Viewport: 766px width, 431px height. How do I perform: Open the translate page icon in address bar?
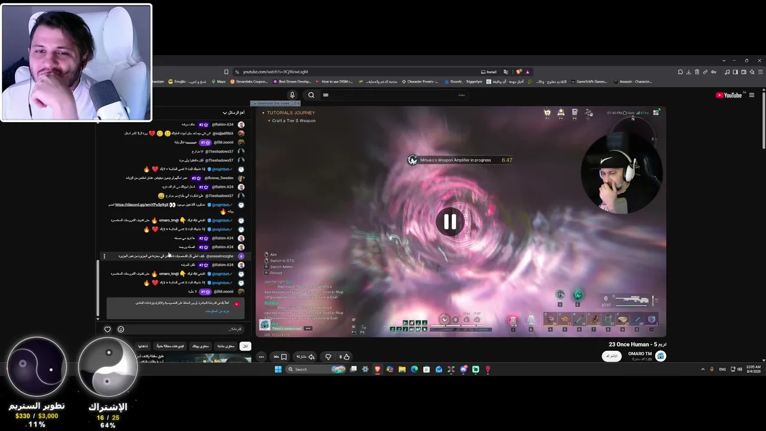[x=506, y=72]
